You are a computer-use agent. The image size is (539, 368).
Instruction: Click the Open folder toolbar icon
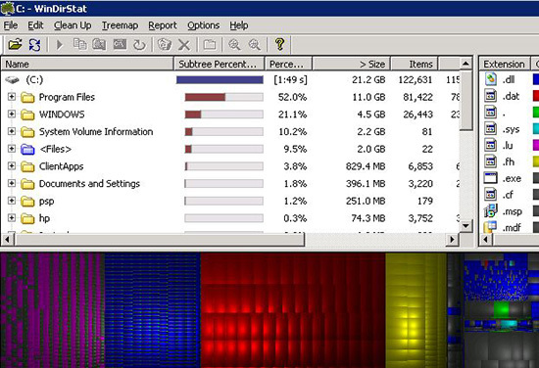point(15,45)
